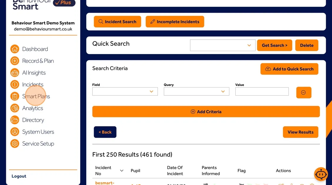
Task: Open the Query dropdown
Action: pyautogui.click(x=196, y=91)
